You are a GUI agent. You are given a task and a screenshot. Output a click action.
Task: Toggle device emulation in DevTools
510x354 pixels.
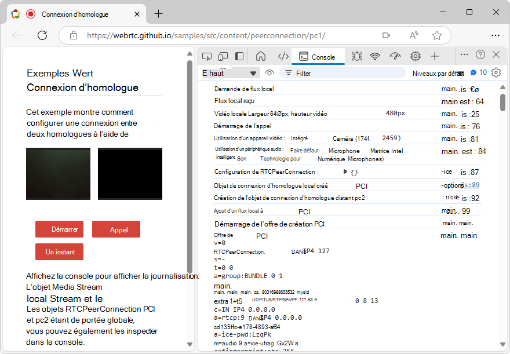coord(223,57)
